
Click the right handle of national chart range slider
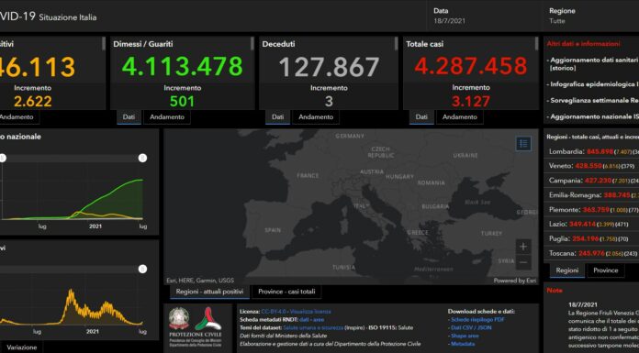[142, 158]
